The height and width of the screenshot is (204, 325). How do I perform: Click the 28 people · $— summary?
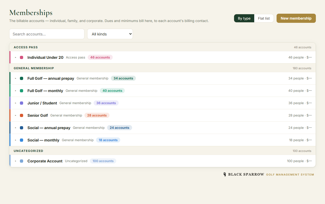pos(300,115)
